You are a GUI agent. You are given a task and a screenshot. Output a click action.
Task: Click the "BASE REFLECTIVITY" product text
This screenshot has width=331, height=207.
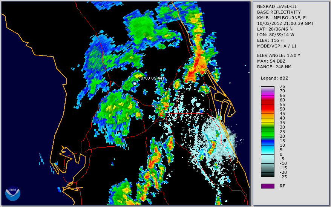[x=279, y=12]
